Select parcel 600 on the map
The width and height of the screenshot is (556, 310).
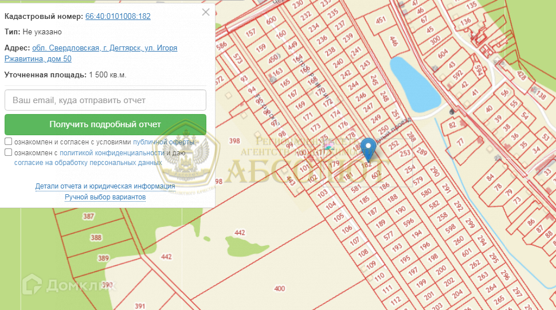[271, 21]
